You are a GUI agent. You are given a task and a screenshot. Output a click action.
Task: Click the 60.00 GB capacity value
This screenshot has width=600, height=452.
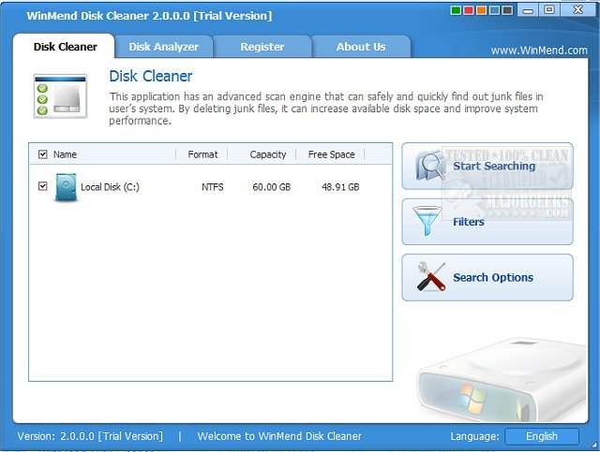coord(271,187)
